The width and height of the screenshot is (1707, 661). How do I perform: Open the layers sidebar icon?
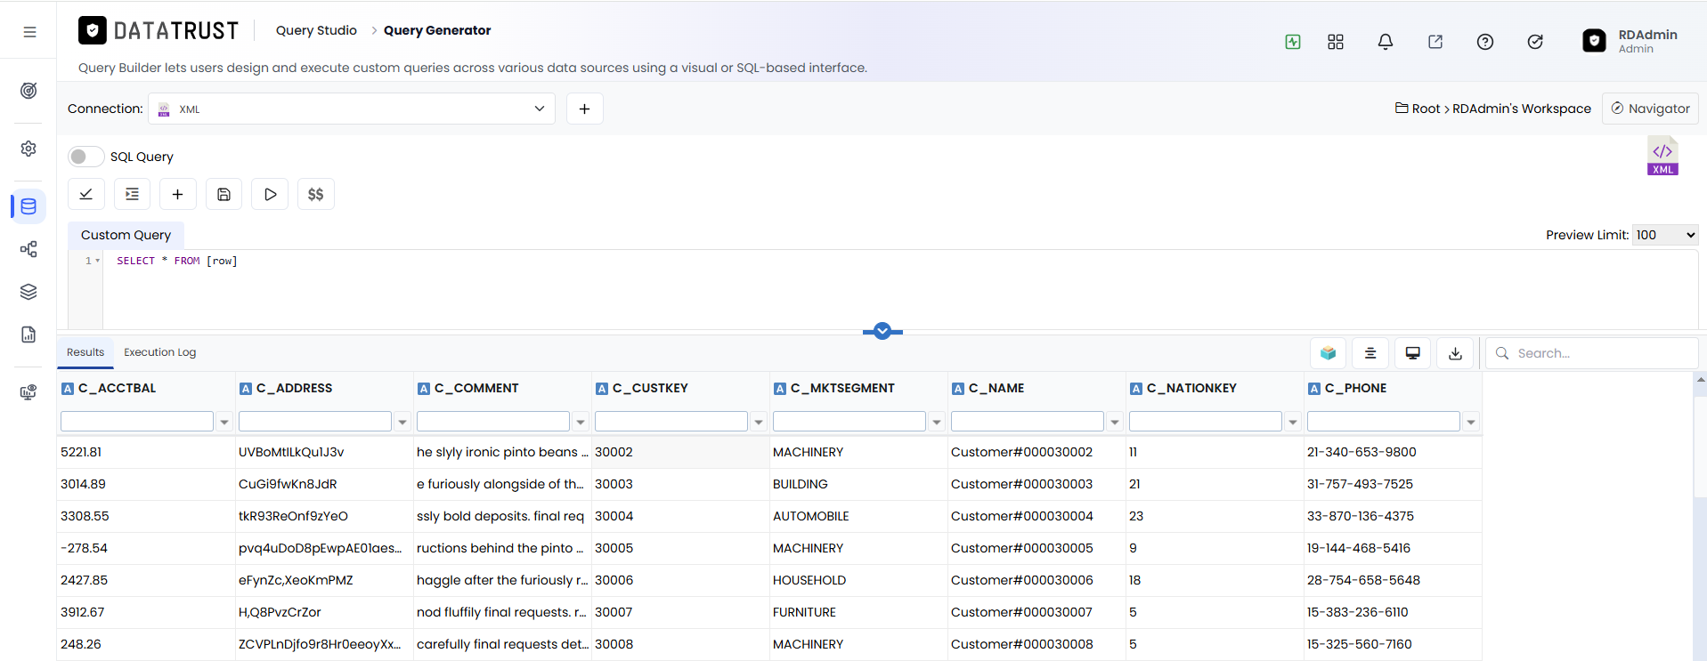coord(28,292)
